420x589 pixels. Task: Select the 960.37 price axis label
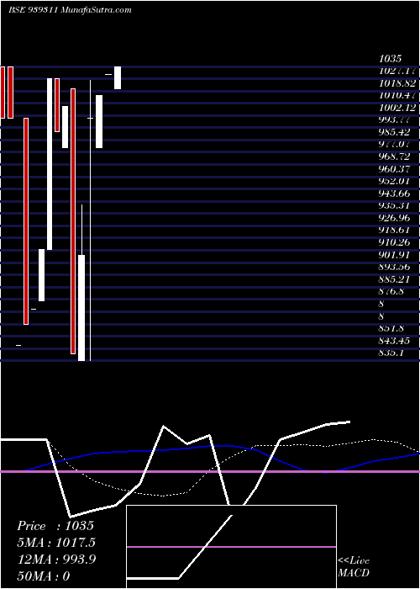[x=394, y=169]
